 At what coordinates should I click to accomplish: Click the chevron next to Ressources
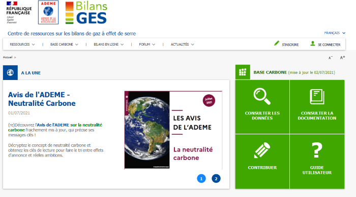click(34, 45)
